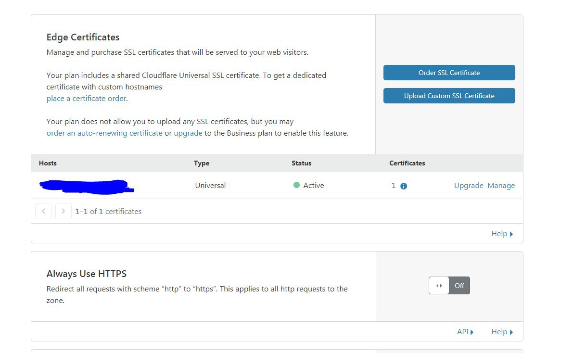Click Upgrade link in certificate row
This screenshot has width=586, height=353.
[x=469, y=186]
